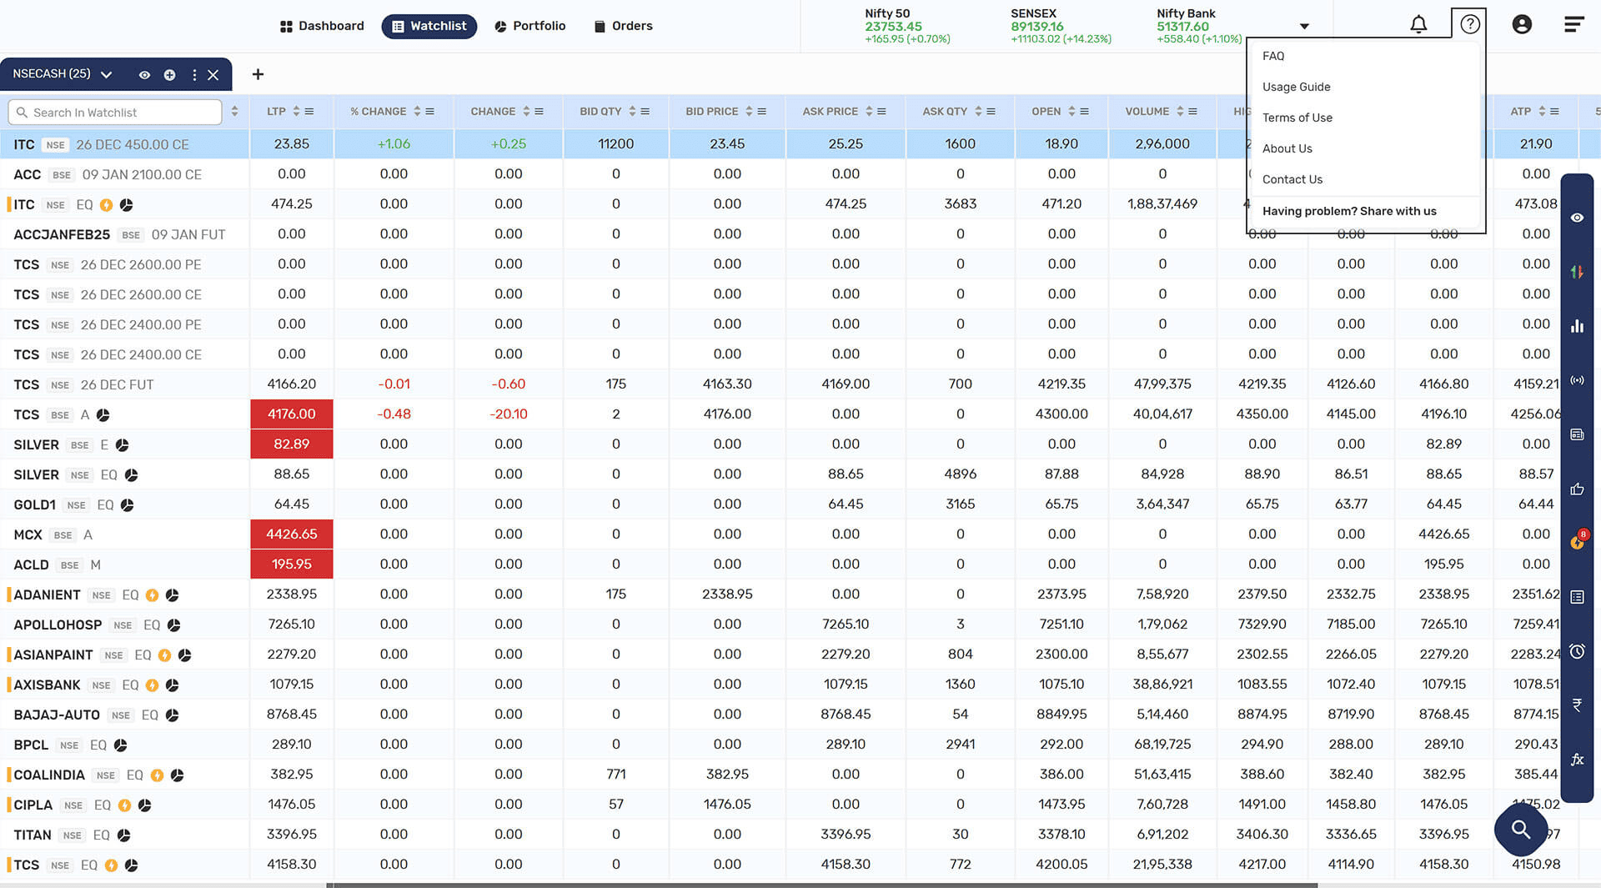Open buy/sell arrows icon in side panel

[1577, 272]
